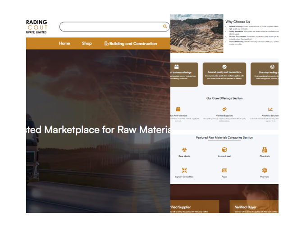This screenshot has height=231, width=297.
Task: Open the Polymers category icon
Action: click(265, 170)
